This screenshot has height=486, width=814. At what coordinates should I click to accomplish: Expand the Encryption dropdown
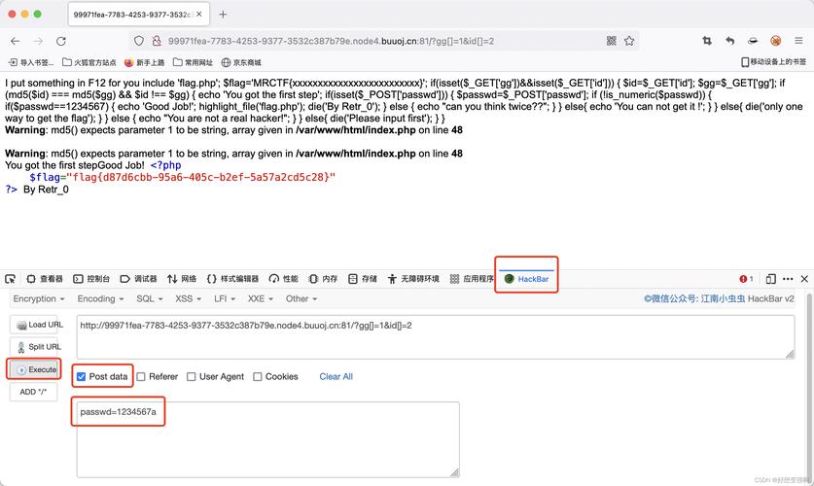tap(39, 298)
